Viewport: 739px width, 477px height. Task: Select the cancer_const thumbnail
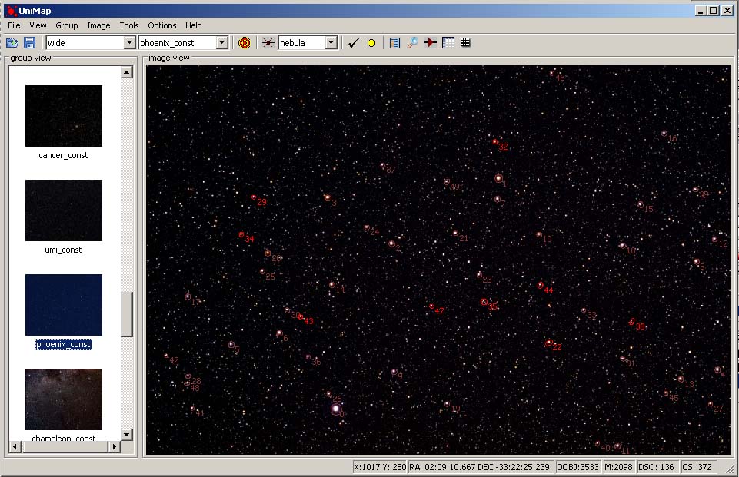point(64,116)
